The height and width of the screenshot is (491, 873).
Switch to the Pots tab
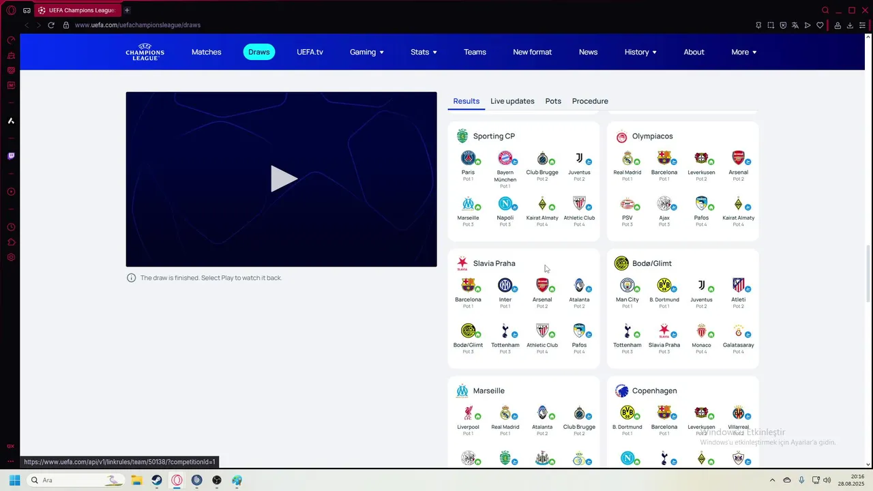click(553, 101)
